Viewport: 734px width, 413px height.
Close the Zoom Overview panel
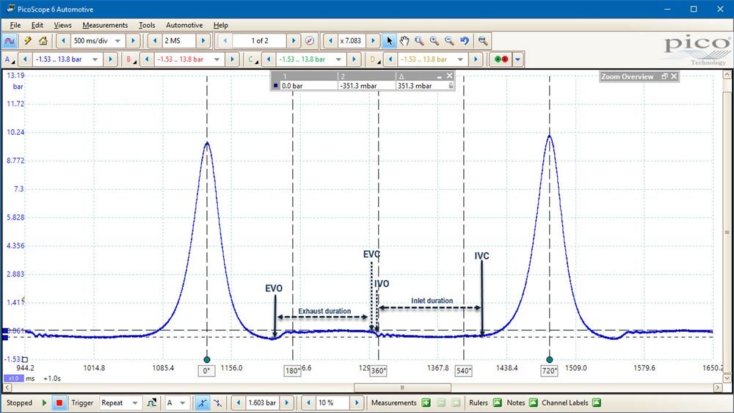(x=674, y=76)
